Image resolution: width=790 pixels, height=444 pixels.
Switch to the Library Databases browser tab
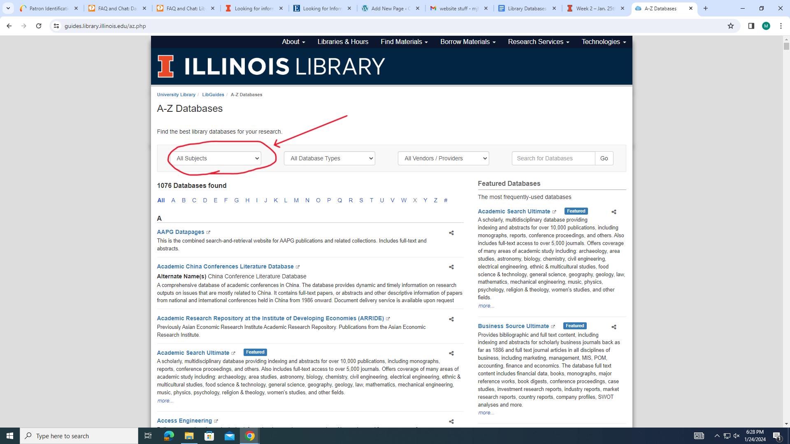tap(527, 8)
